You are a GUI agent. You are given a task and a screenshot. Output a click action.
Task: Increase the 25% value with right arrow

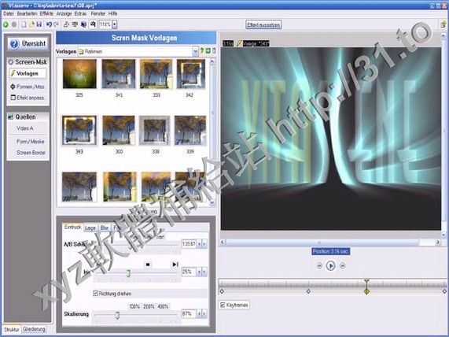point(204,272)
